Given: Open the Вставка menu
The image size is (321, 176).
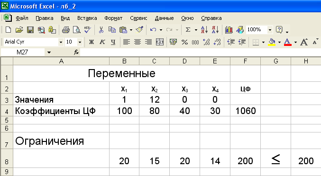Looking at the screenshot, I should 87,18.
